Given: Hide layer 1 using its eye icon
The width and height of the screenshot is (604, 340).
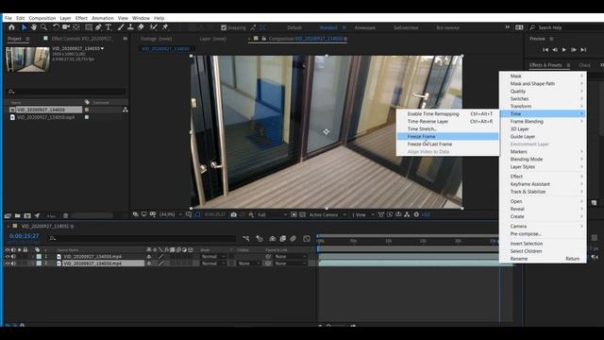Looking at the screenshot, I should tap(8, 256).
